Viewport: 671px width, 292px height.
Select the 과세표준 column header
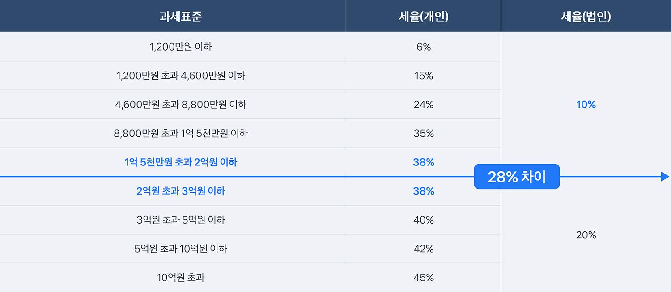pyautogui.click(x=181, y=17)
